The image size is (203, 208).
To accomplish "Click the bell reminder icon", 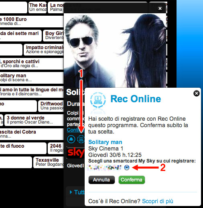I will (x=71, y=139).
